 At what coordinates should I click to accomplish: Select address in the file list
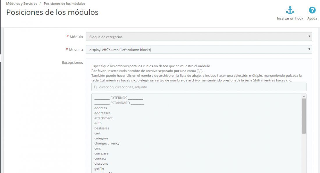[x=101, y=108]
